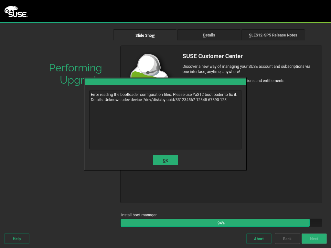Click the 94% label on progress bar

point(221,223)
